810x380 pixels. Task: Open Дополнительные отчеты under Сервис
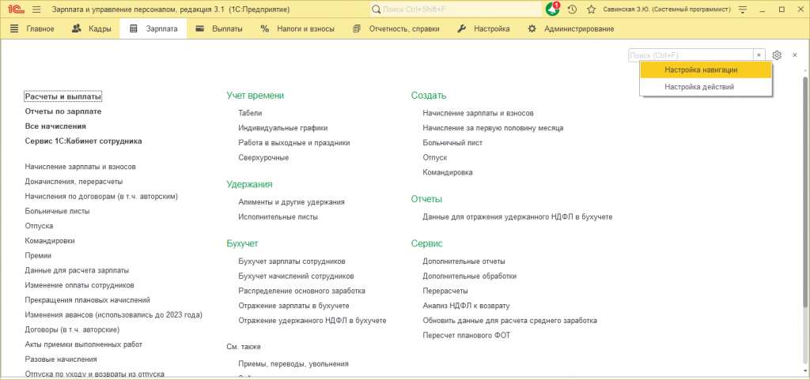[x=464, y=261]
